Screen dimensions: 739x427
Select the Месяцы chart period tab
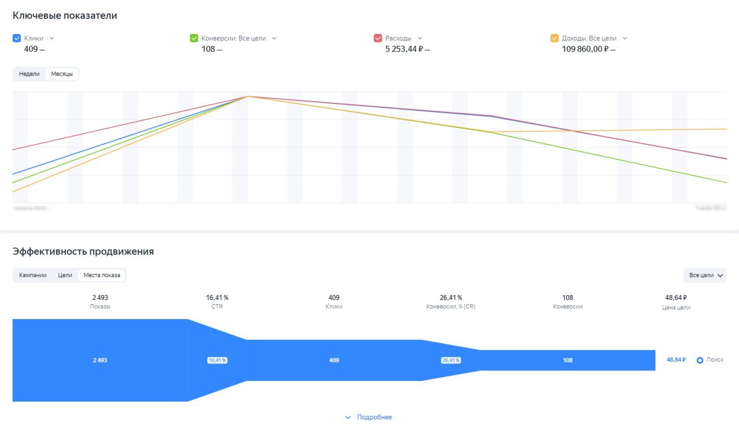pyautogui.click(x=62, y=74)
